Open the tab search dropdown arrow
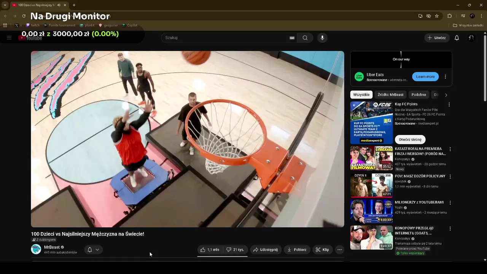 (5, 5)
